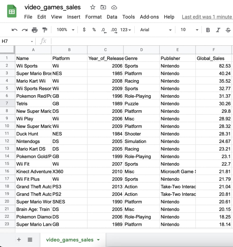Select the Shooter genre cell
Screen dimensions: 233x247
click(141, 134)
